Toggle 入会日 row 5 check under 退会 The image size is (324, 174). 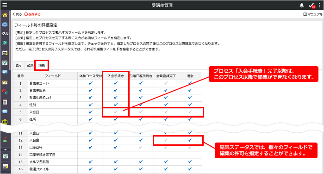pyautogui.click(x=190, y=112)
